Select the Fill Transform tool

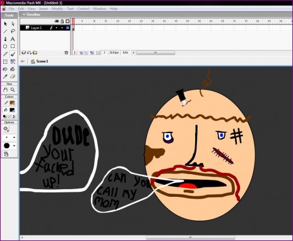pos(13,61)
